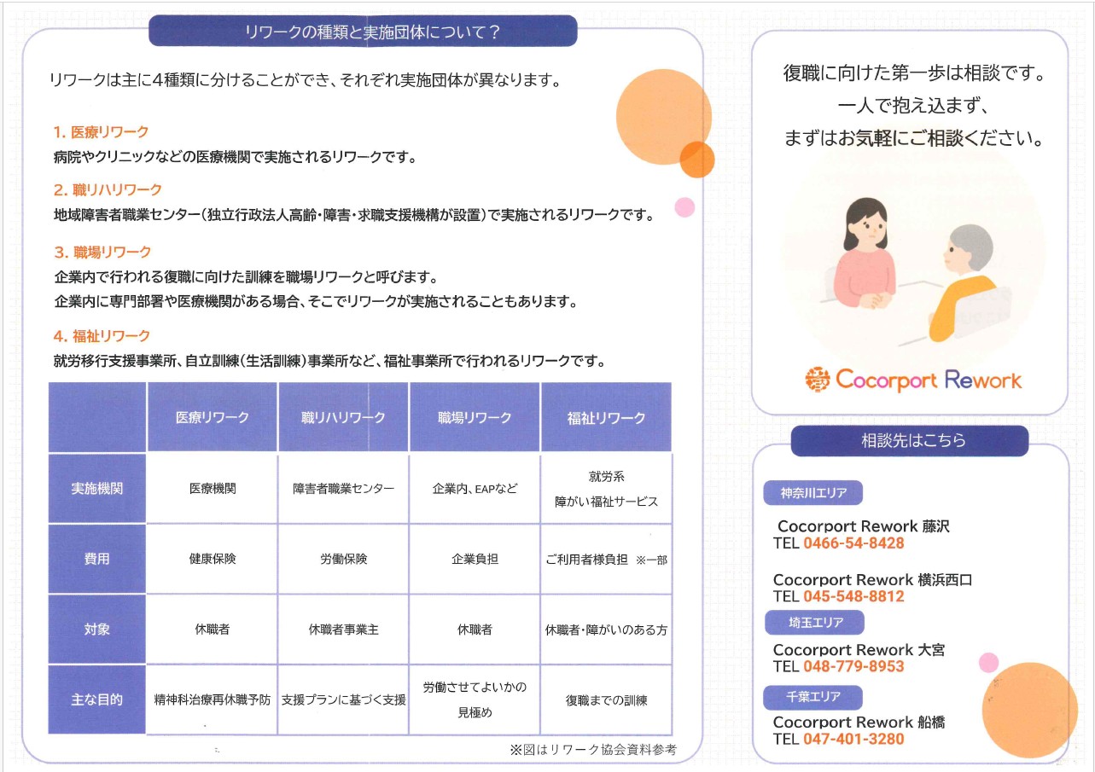The image size is (1095, 772).
Task: Click 休職者 in the 医療リワーク column
Action: (x=213, y=630)
